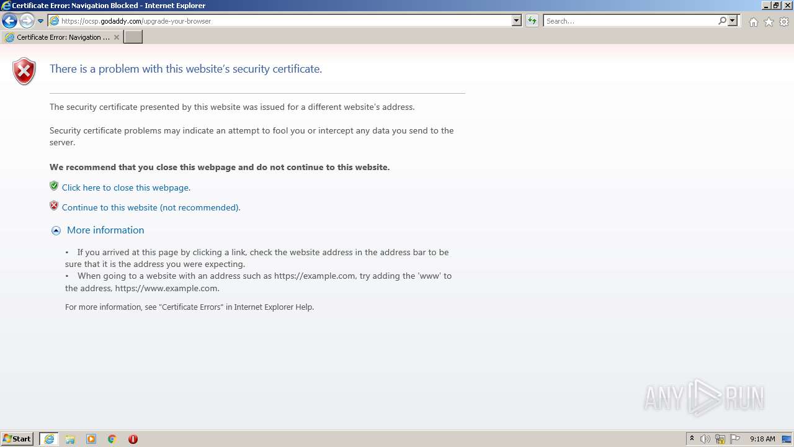Click the More information heading link
This screenshot has width=794, height=447.
[105, 230]
